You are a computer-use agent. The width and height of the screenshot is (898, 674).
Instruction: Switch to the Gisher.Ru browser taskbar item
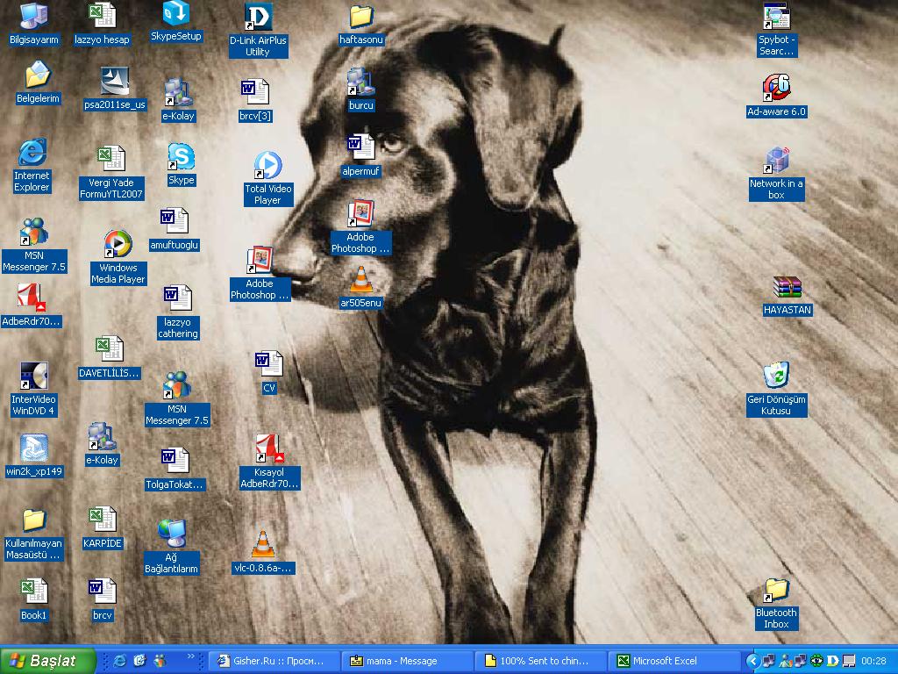[274, 661]
